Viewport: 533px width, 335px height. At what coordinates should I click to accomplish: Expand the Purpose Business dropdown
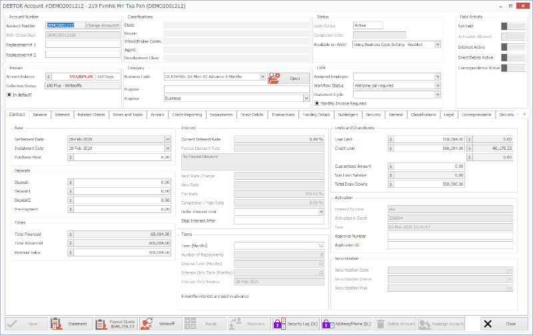point(306,98)
